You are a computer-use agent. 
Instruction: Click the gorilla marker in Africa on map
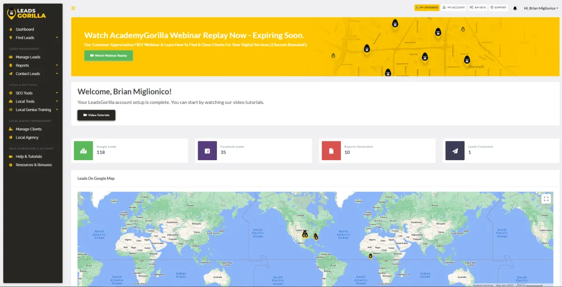(x=370, y=256)
